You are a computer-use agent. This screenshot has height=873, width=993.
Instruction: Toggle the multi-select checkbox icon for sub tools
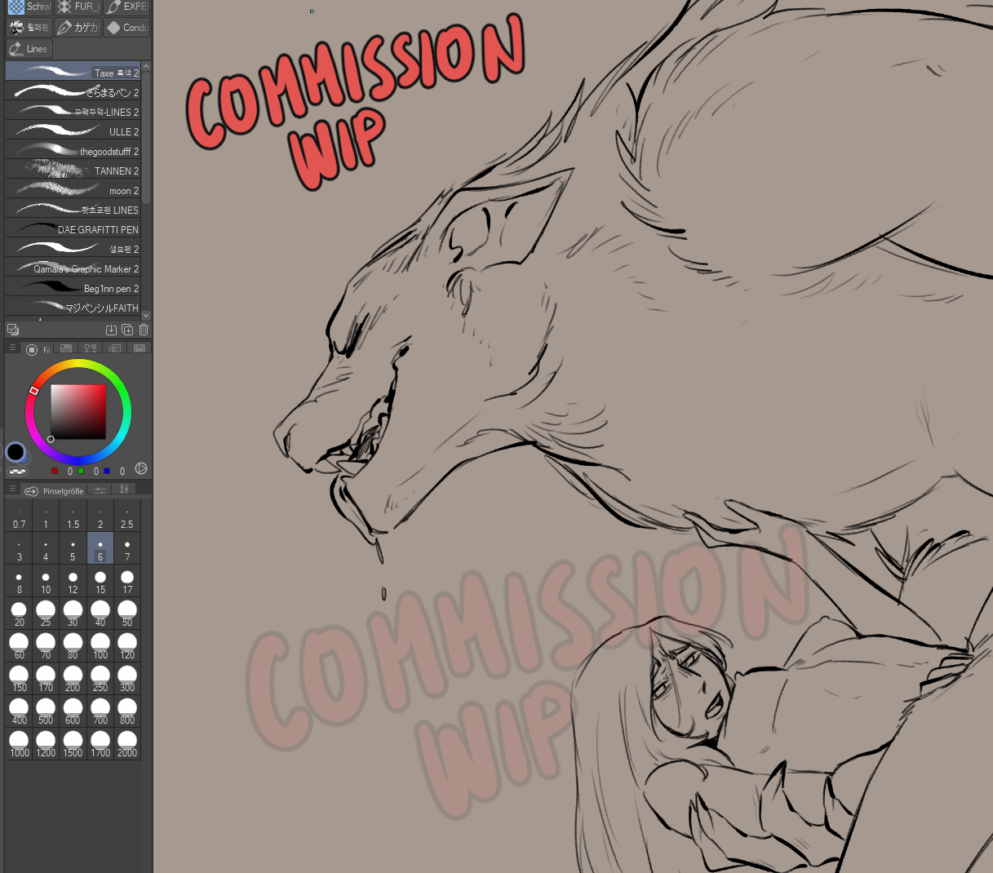pyautogui.click(x=13, y=330)
